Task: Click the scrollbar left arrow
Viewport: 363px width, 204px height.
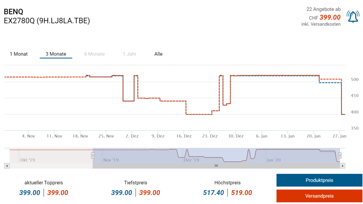Action: click(x=7, y=166)
